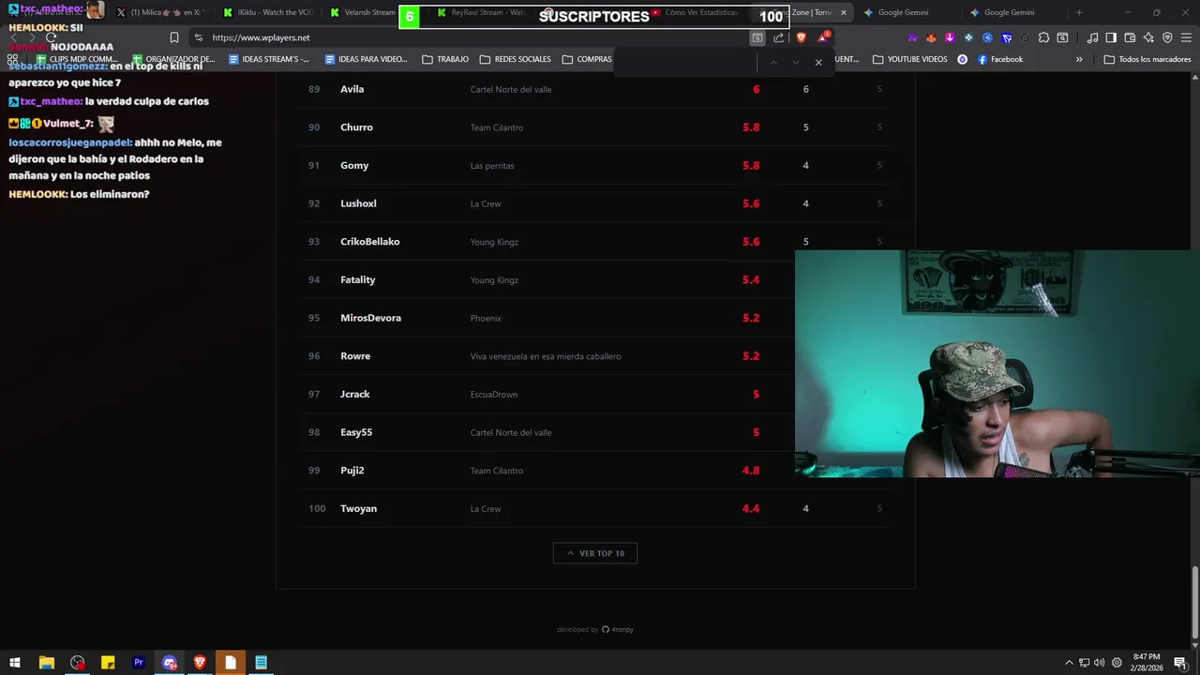
Task: Close the find bar with X
Action: (818, 62)
